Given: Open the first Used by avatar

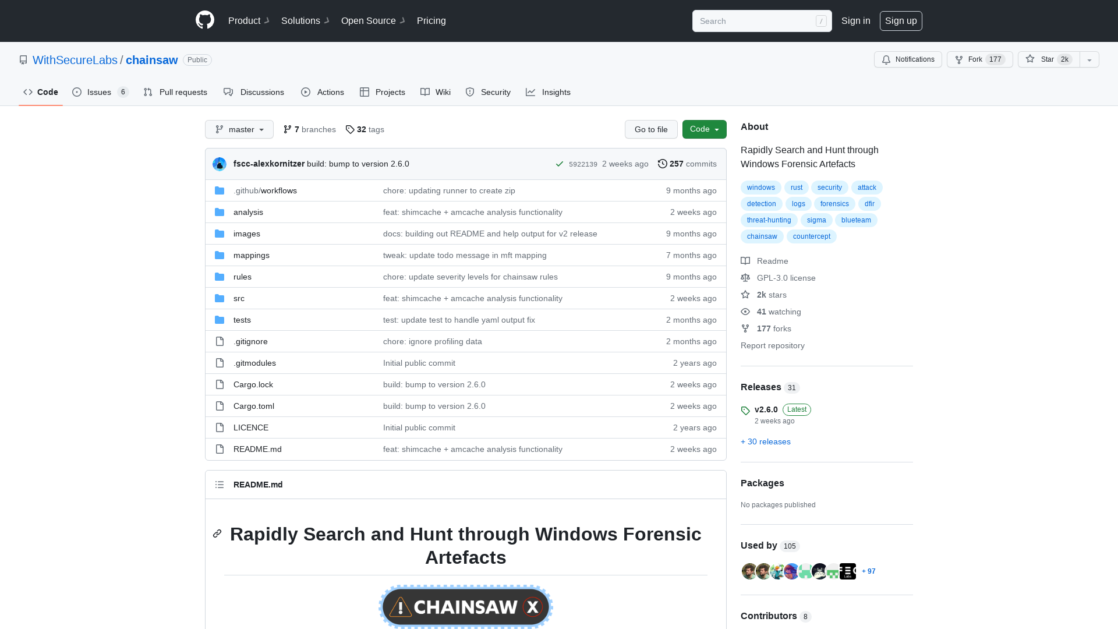Looking at the screenshot, I should (749, 571).
